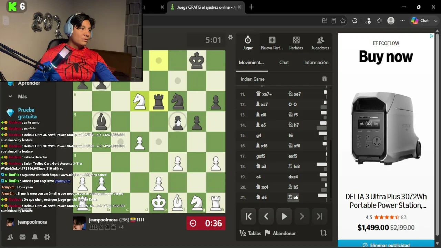Add this page to favorites star
The height and width of the screenshot is (248, 441).
click(x=343, y=21)
